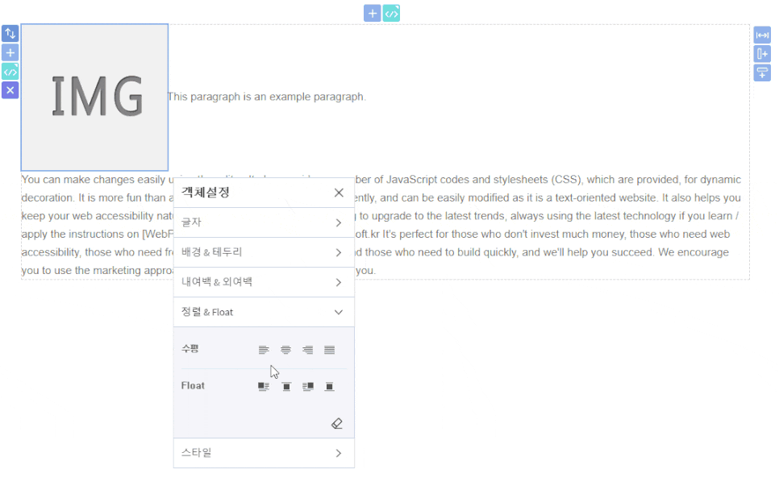This screenshot has width=779, height=482.
Task: Select float right option
Action: (x=307, y=387)
